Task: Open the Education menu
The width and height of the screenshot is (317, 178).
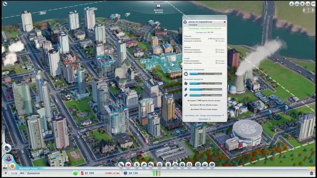Action: click(198, 165)
